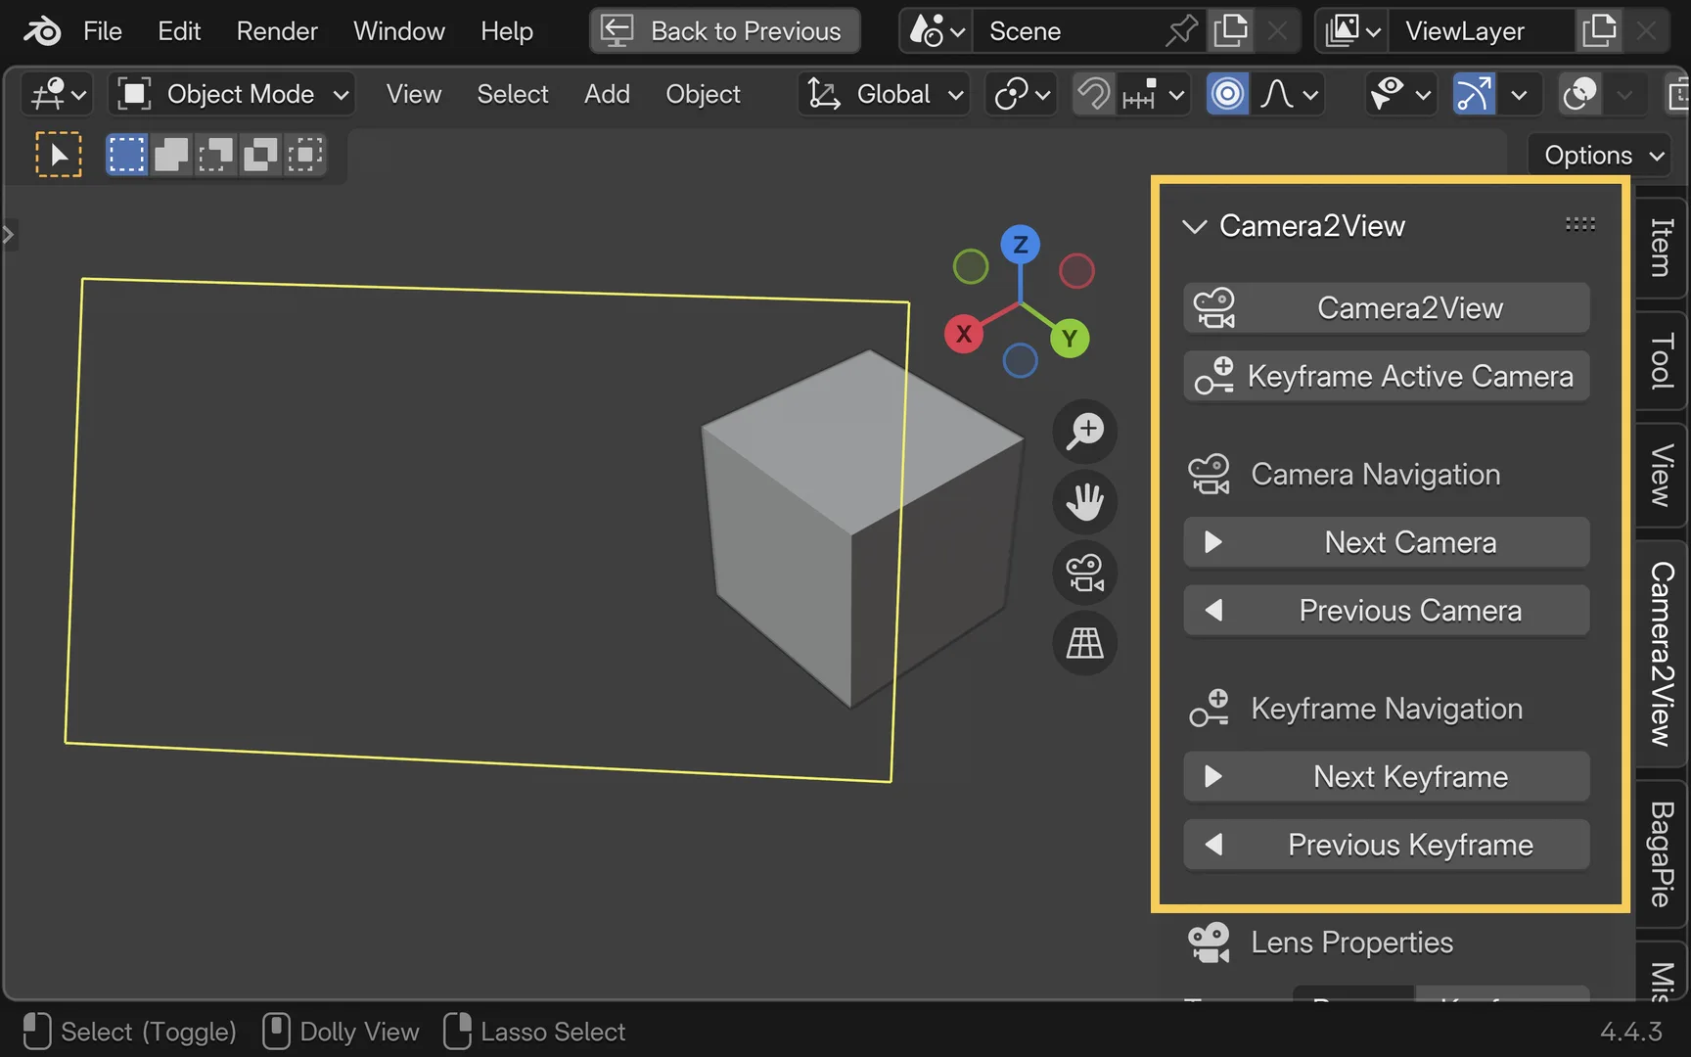Click Keyframe Active Camera button
This screenshot has height=1057, width=1691.
tap(1387, 377)
